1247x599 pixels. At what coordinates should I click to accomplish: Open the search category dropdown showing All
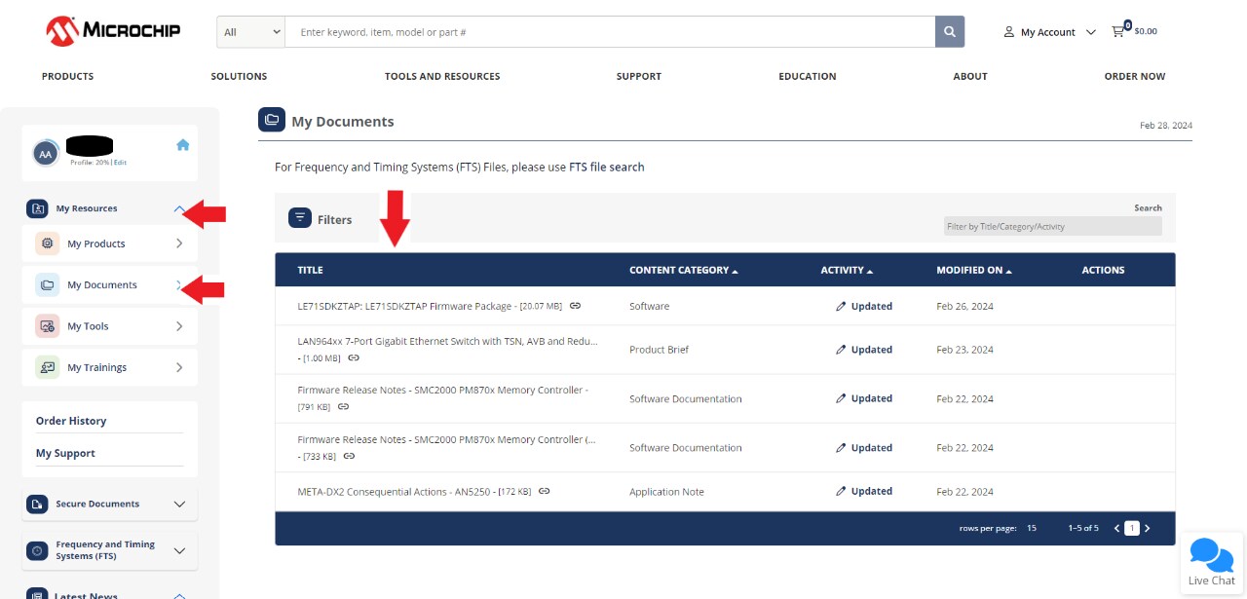pos(249,31)
